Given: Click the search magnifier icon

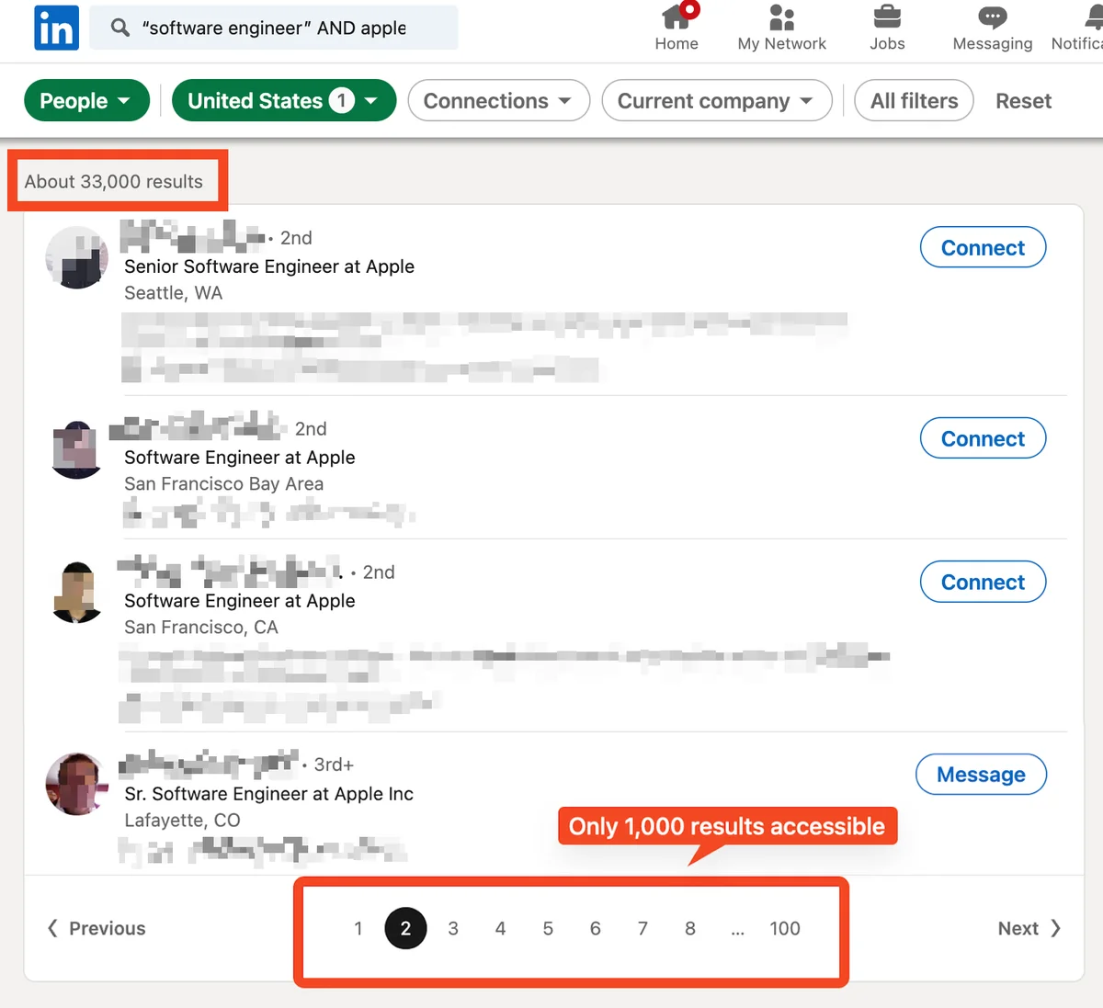Looking at the screenshot, I should pos(120,28).
